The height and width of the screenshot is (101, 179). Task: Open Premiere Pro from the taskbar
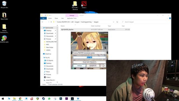pos(67,98)
